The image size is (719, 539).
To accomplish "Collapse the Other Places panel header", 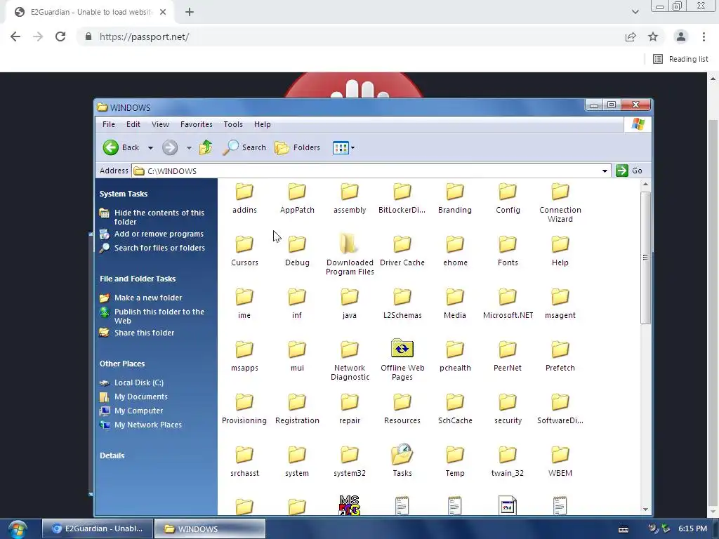I will [122, 364].
